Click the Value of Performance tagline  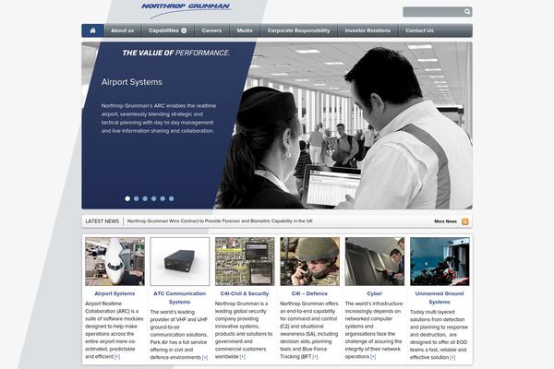(x=176, y=53)
